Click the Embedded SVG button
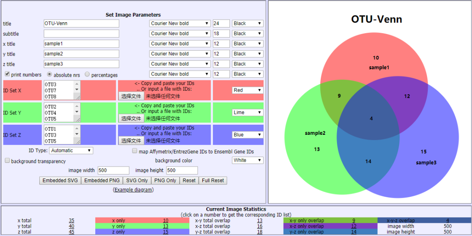The height and width of the screenshot is (236, 472). point(60,181)
